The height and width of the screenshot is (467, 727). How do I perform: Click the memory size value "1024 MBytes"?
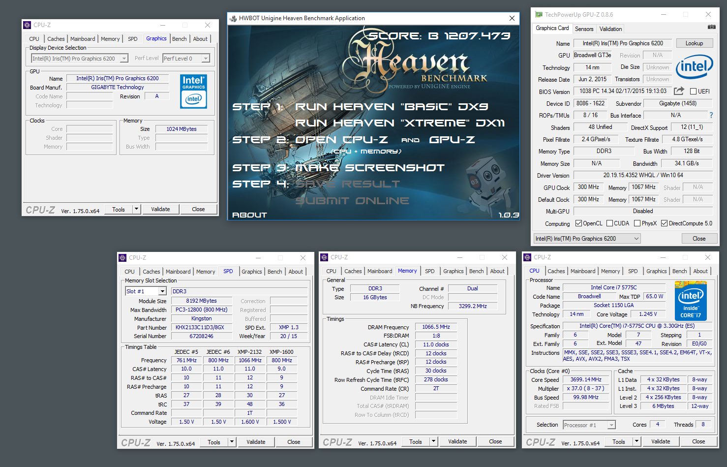(182, 129)
